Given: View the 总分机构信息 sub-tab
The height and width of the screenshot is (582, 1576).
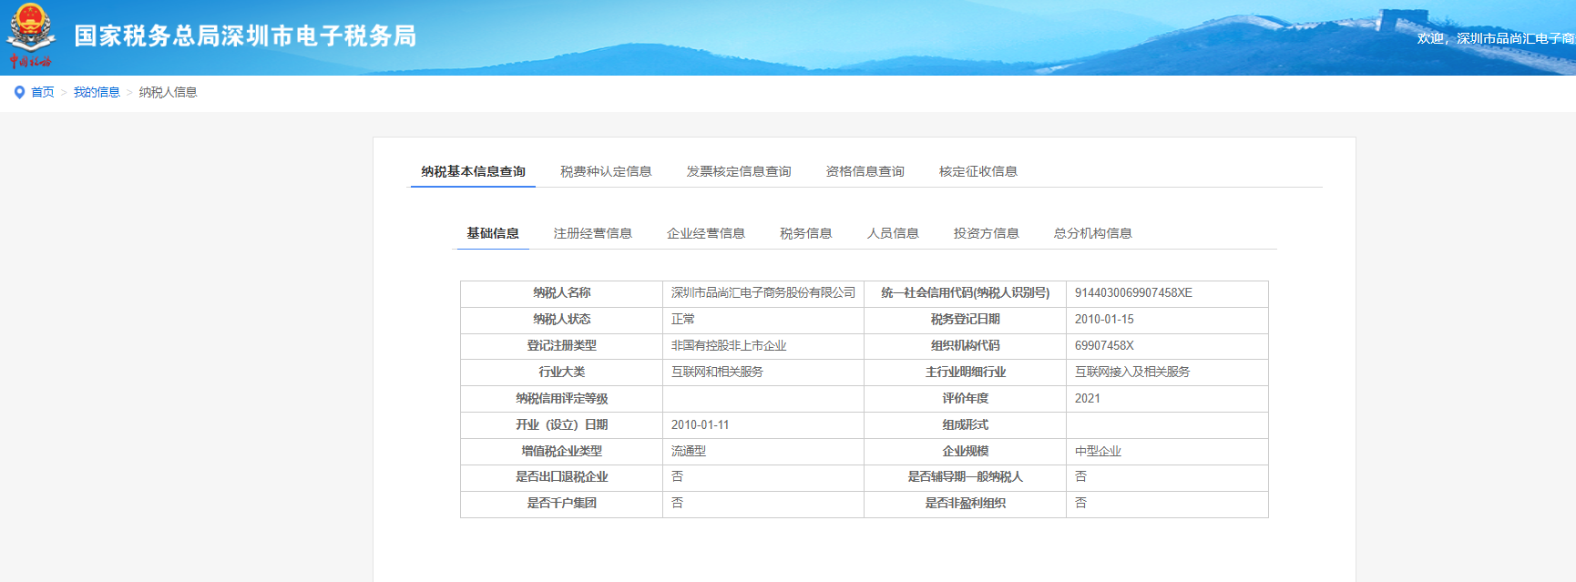Looking at the screenshot, I should tap(1092, 233).
